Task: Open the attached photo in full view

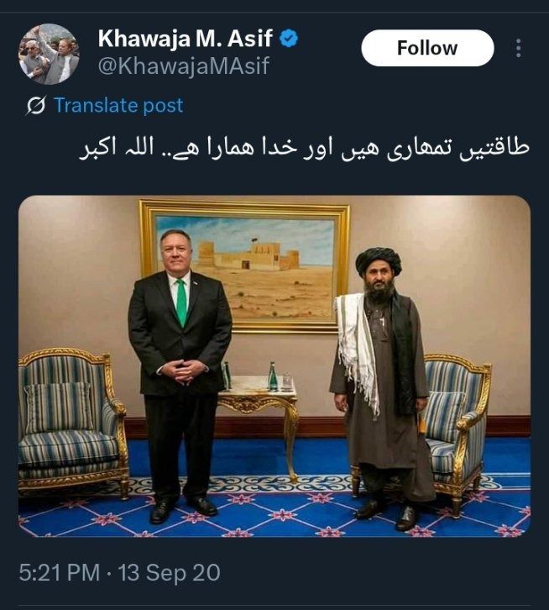Action: click(274, 366)
